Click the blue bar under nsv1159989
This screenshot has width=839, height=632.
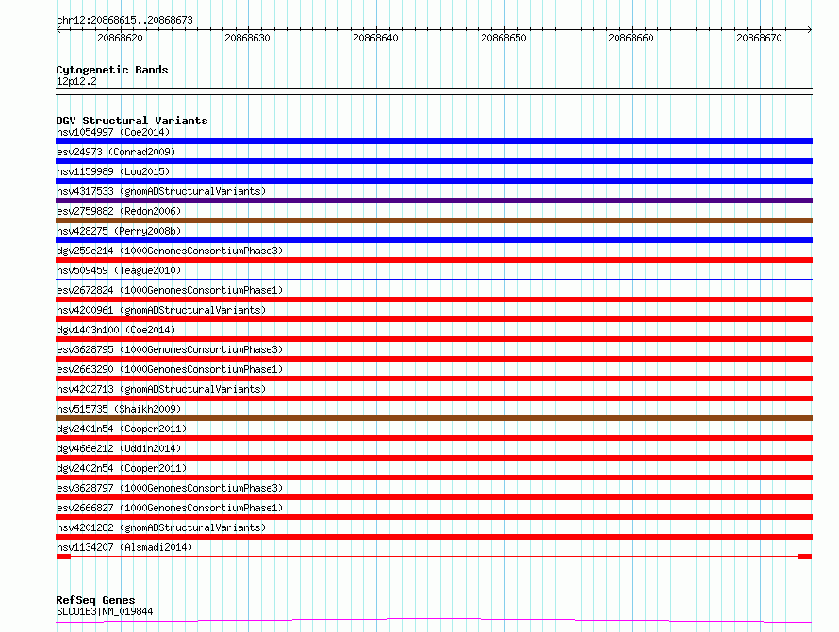coord(434,181)
